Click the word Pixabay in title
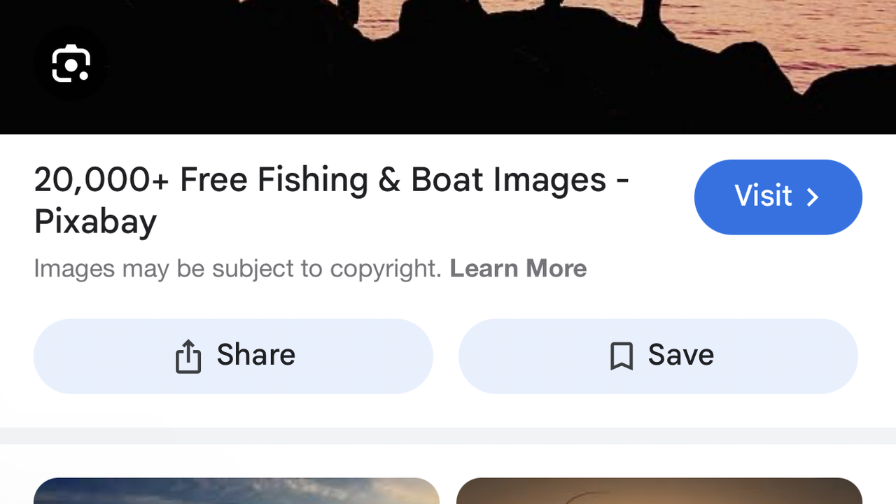This screenshot has height=504, width=896. [x=95, y=222]
